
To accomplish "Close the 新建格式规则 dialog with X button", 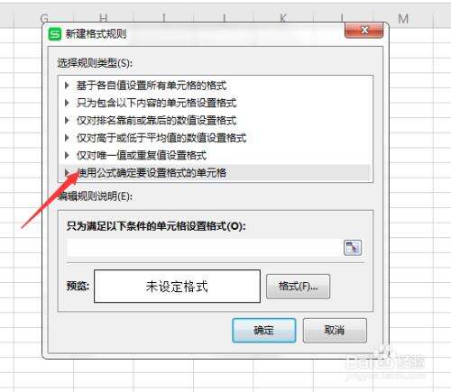I will (364, 31).
